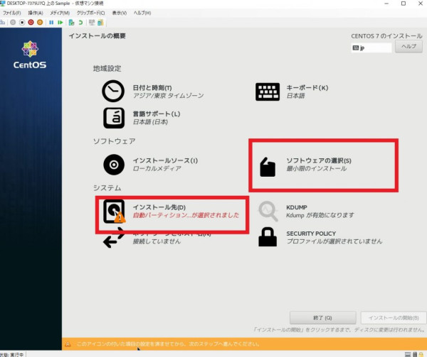Click the KDUMP magnifier icon
Image resolution: width=427 pixels, height=357 pixels.
click(268, 211)
